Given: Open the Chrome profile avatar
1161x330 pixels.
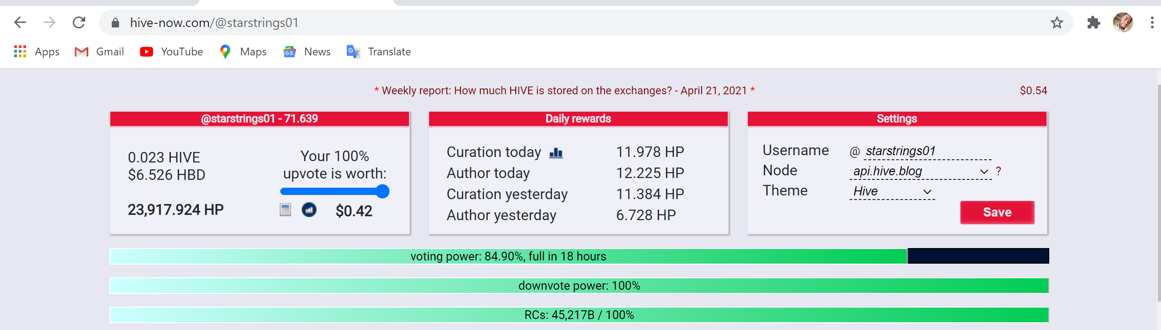Looking at the screenshot, I should (1123, 22).
